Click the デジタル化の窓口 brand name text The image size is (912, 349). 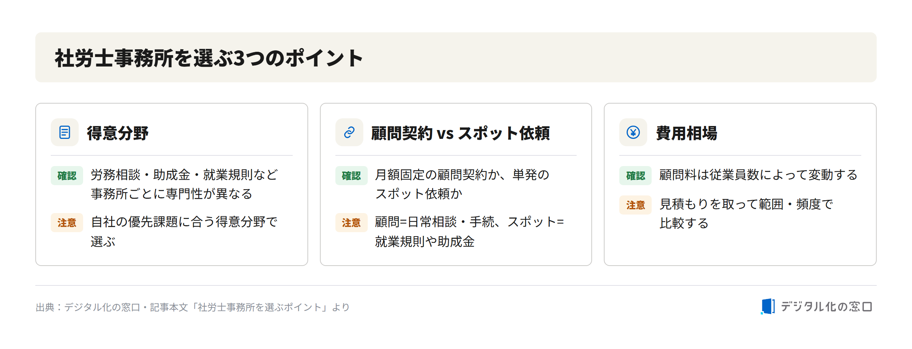click(826, 307)
